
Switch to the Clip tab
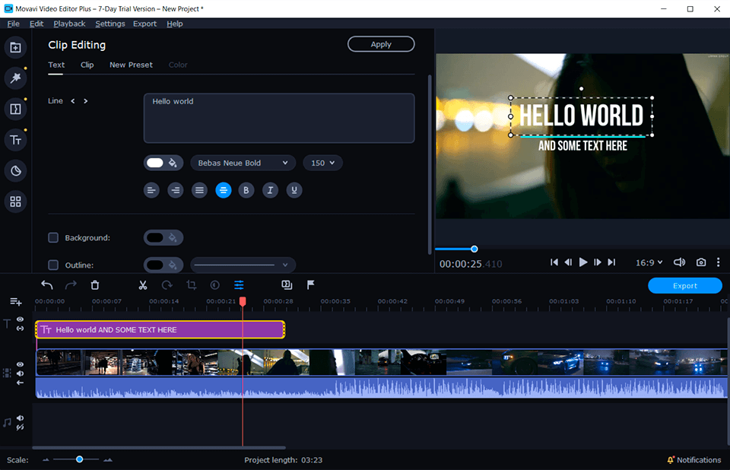tap(87, 65)
